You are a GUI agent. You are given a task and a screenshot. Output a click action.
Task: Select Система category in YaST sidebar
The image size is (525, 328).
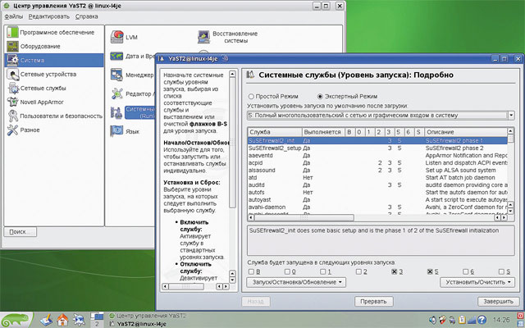pos(53,60)
